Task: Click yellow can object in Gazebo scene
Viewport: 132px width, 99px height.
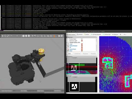Action: (41, 52)
